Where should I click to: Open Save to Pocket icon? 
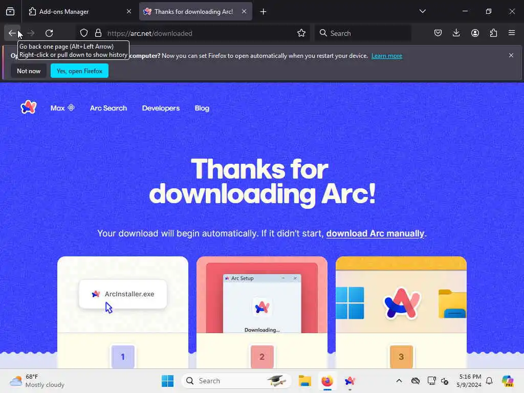pyautogui.click(x=438, y=33)
